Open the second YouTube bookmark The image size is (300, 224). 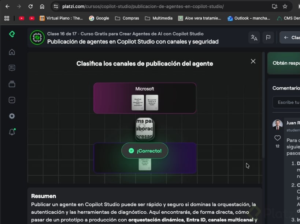click(32, 18)
